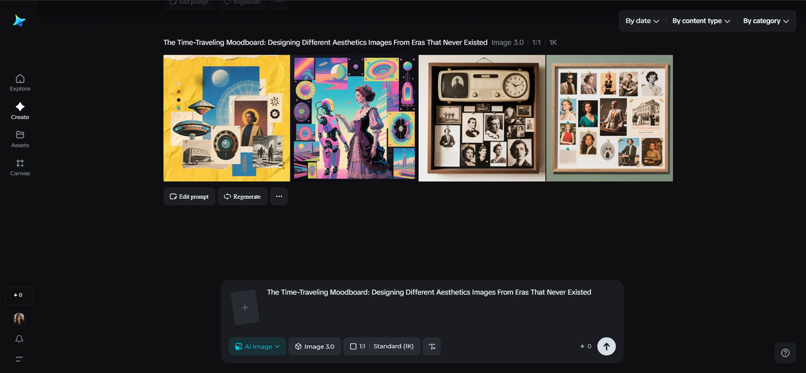The height and width of the screenshot is (373, 806).
Task: Expand the sidebar menu icon at the bottom
Action: [x=20, y=359]
